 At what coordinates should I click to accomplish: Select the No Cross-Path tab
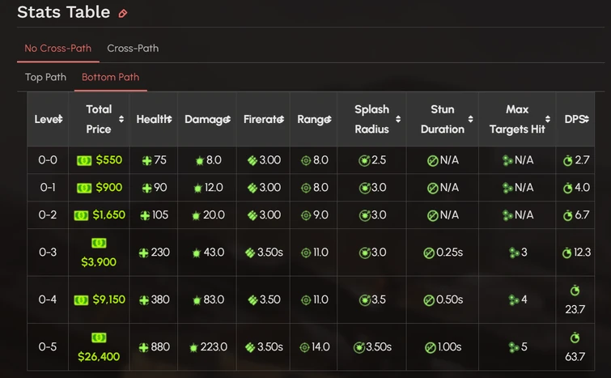[57, 49]
